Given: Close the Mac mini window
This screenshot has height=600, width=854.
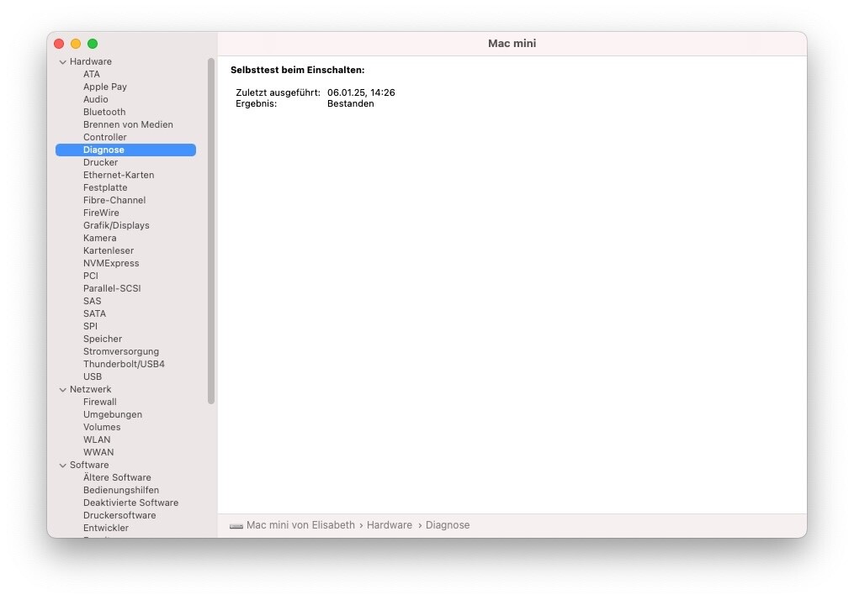Looking at the screenshot, I should 59,44.
